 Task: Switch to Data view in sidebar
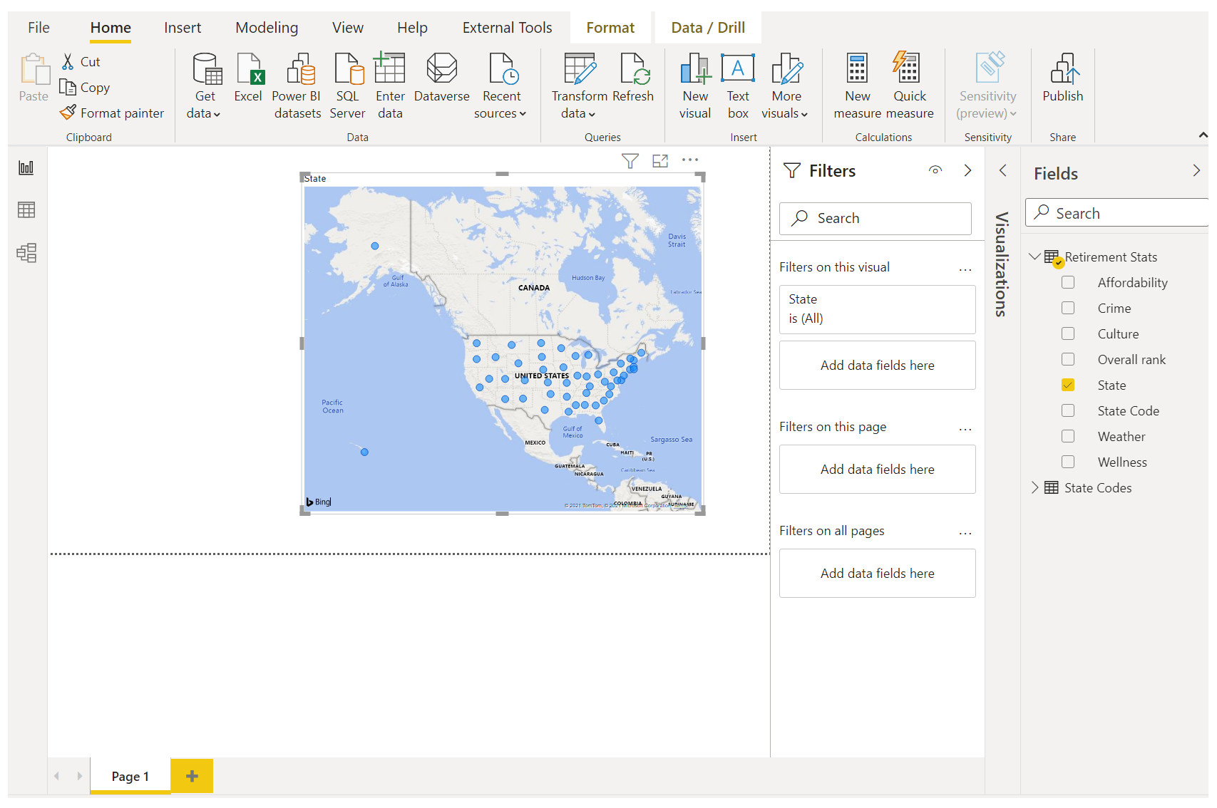point(26,210)
